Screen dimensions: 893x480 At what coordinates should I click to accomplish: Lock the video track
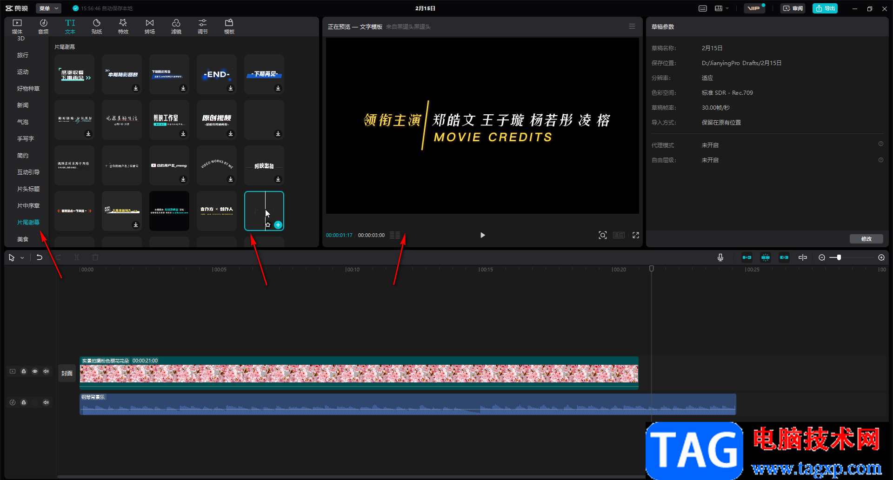point(24,371)
